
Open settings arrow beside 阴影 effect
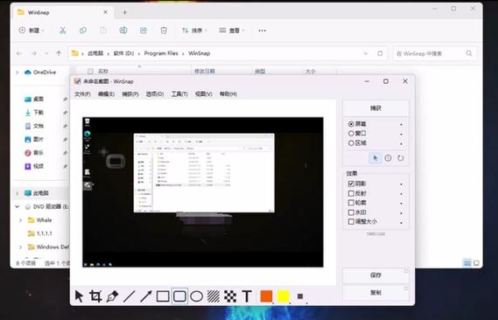pos(401,184)
